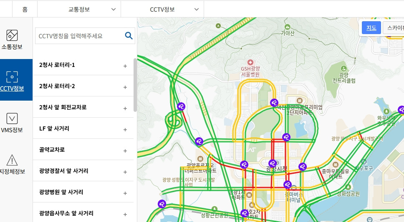
Task: Click the CCTV marker left of 광양시청
Action: point(244,165)
